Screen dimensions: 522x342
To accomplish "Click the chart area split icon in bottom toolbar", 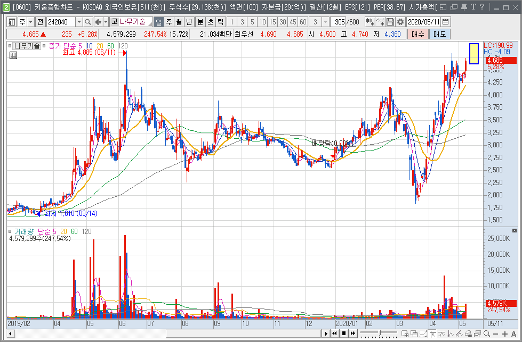I will [x=405, y=333].
